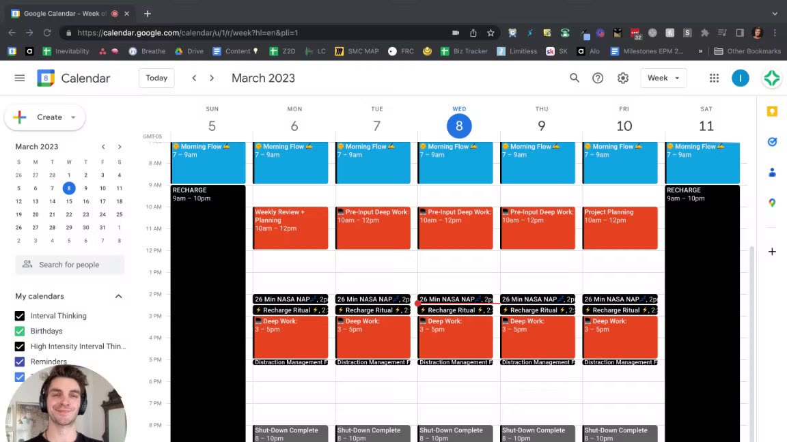This screenshot has height=442, width=787.
Task: Open a new browser tab
Action: [x=147, y=14]
